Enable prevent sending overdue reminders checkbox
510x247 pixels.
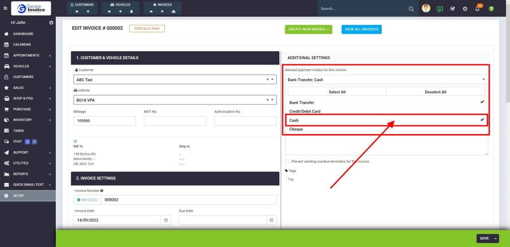click(287, 162)
